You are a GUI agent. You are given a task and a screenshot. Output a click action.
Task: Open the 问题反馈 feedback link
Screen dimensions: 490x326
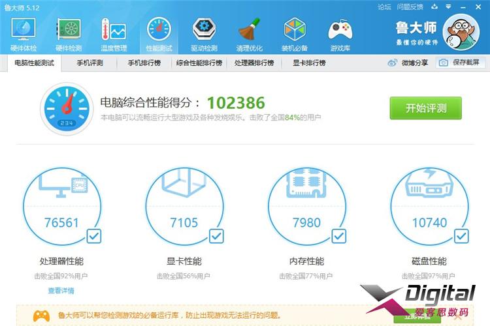[410, 7]
